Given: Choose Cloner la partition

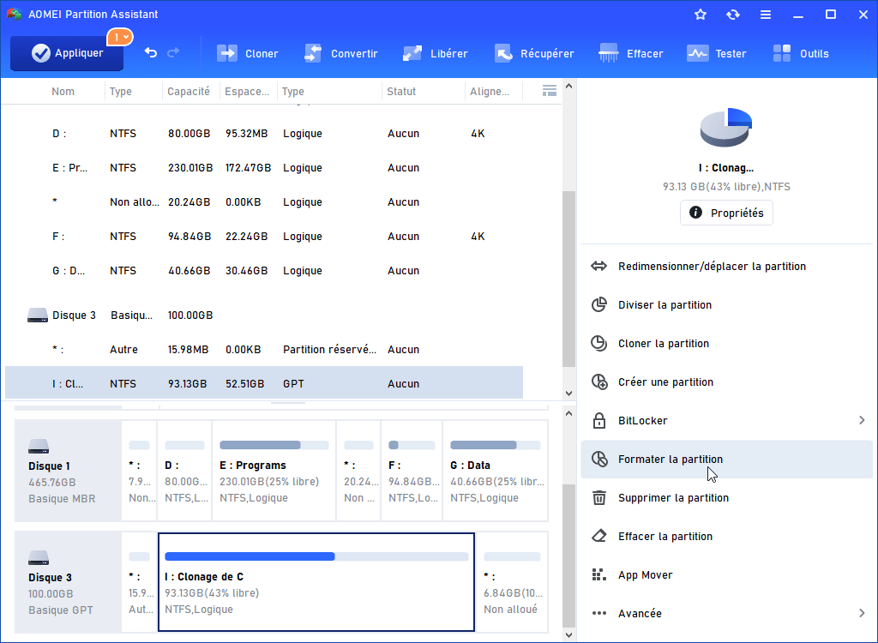Looking at the screenshot, I should pos(726,343).
